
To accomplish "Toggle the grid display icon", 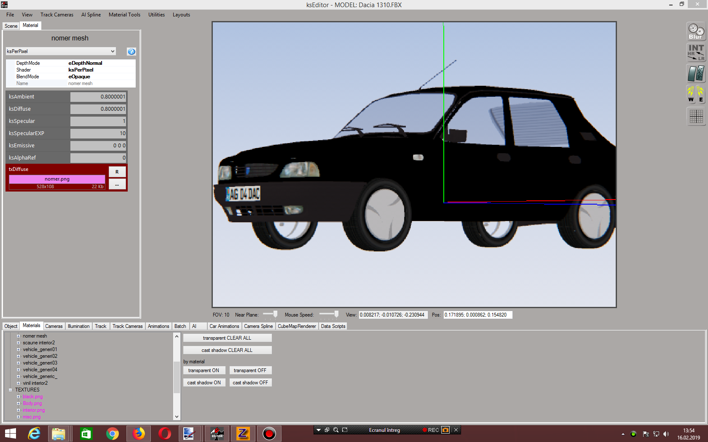I will pos(696,116).
